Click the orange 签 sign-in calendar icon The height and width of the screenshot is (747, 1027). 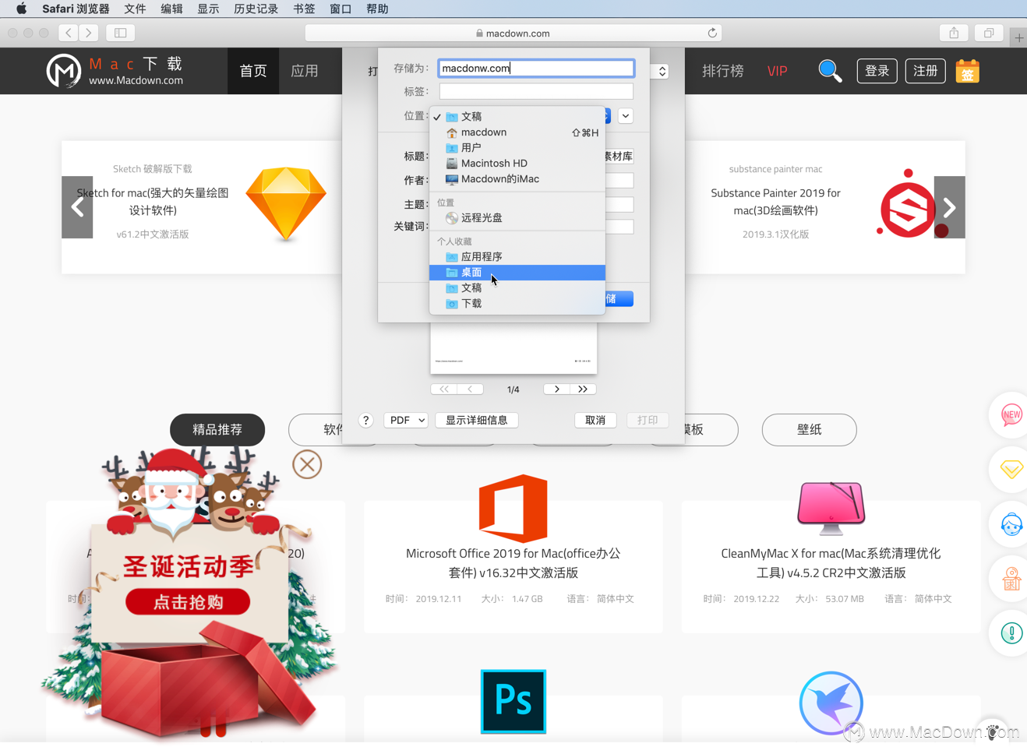(967, 71)
